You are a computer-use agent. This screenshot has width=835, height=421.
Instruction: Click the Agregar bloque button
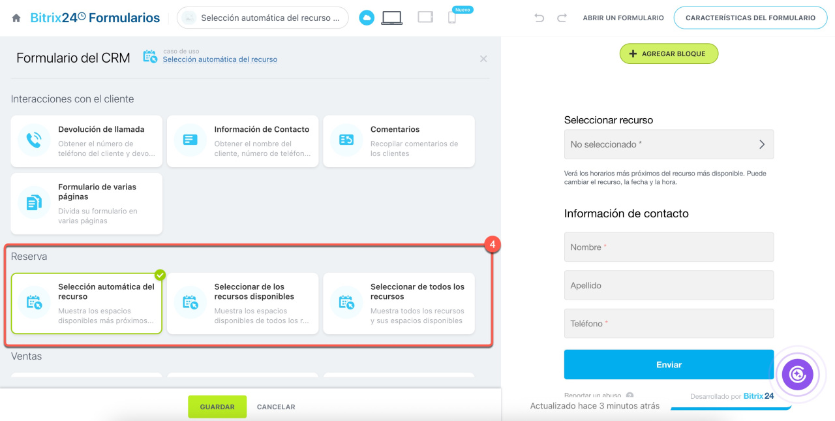point(669,54)
